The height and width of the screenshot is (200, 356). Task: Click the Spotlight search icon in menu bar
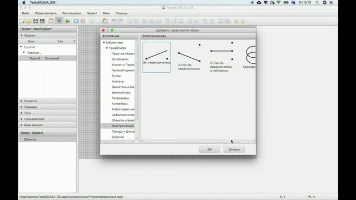pos(317,2)
